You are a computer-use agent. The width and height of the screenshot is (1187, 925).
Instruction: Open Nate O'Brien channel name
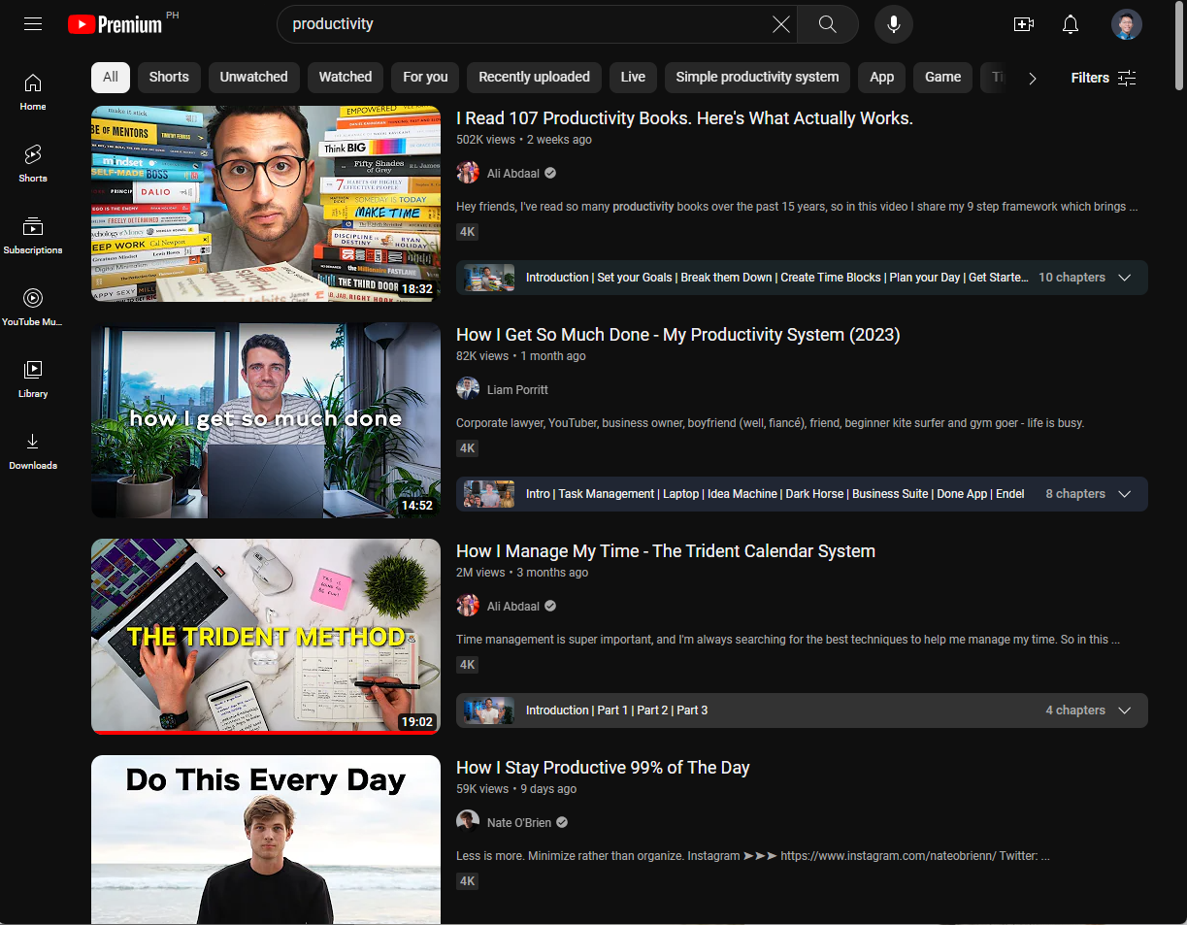(519, 822)
